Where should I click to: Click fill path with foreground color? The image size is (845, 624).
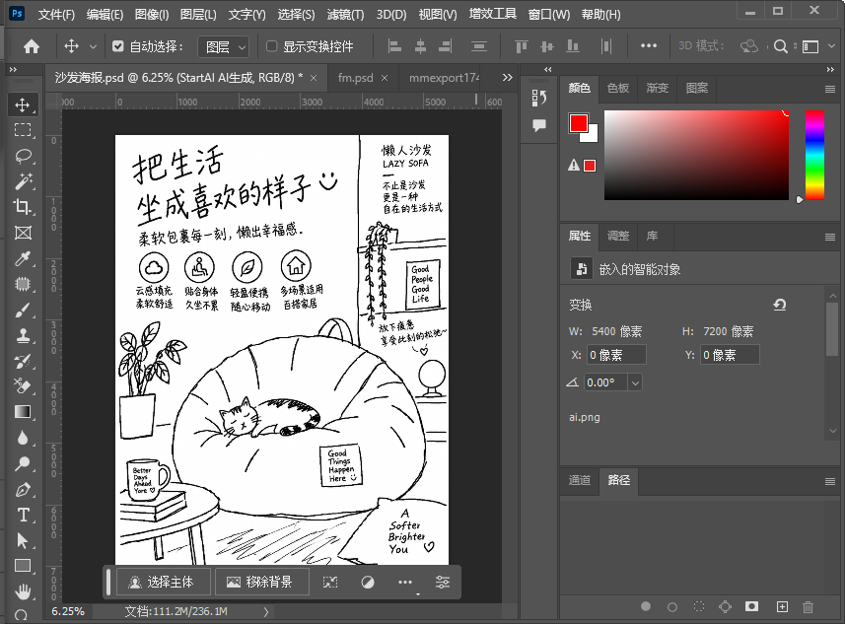pyautogui.click(x=646, y=607)
